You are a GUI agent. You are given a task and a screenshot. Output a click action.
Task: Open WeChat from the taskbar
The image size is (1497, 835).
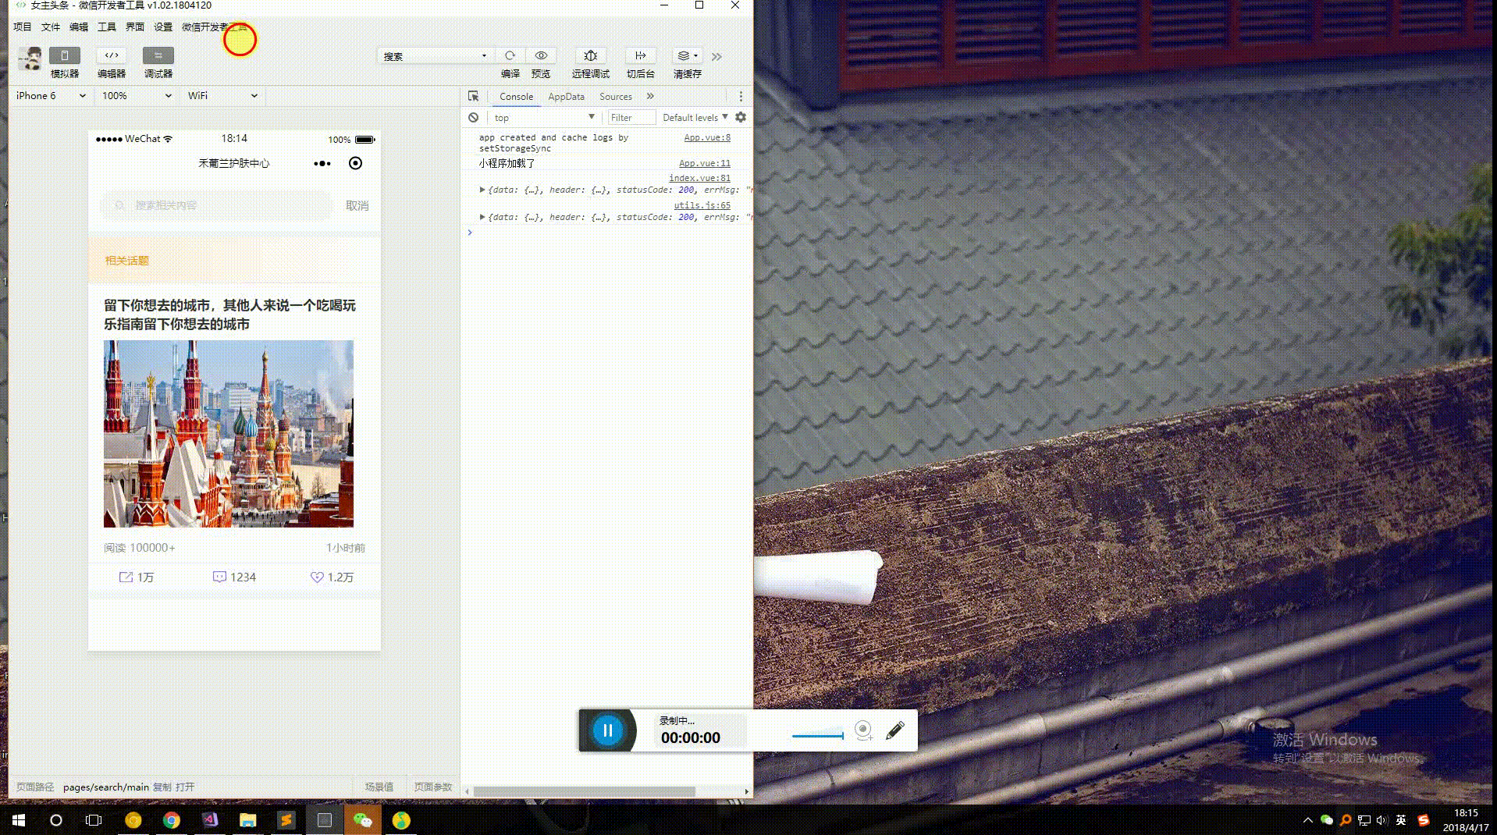pyautogui.click(x=363, y=820)
